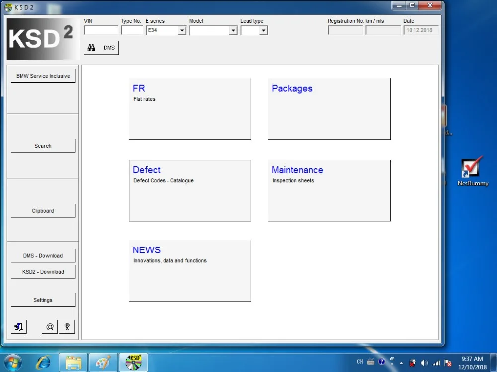Open the Clipboard

[x=43, y=211]
